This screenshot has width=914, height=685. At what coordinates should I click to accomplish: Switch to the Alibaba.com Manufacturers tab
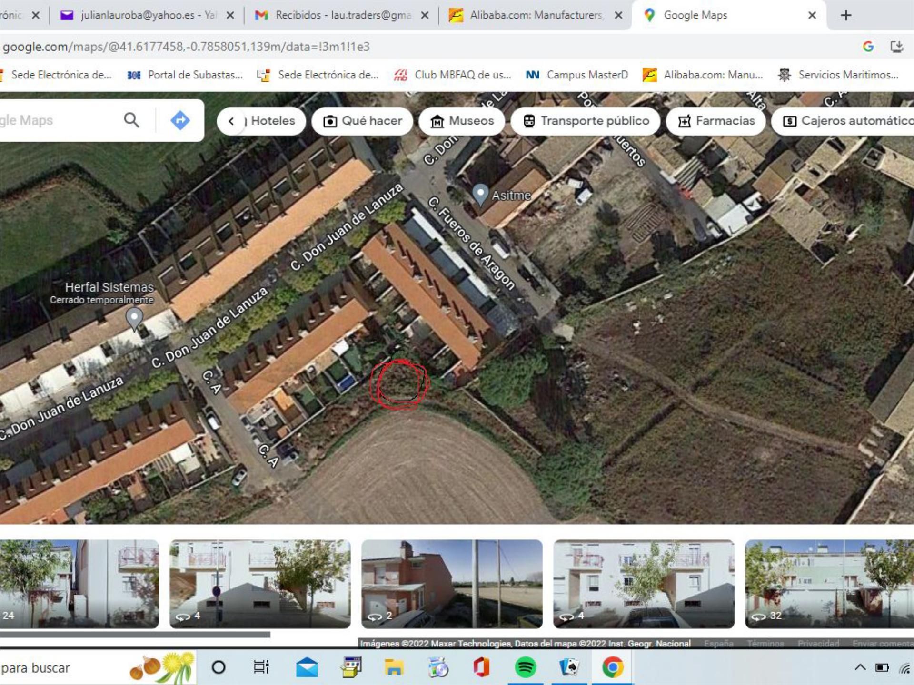coord(536,15)
